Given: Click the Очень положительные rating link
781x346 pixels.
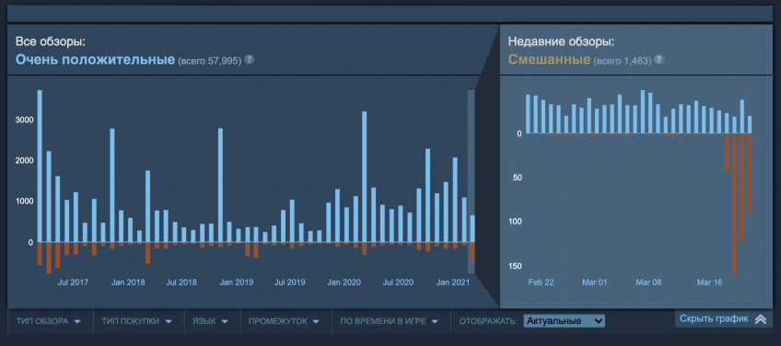Looking at the screenshot, I should (x=95, y=60).
